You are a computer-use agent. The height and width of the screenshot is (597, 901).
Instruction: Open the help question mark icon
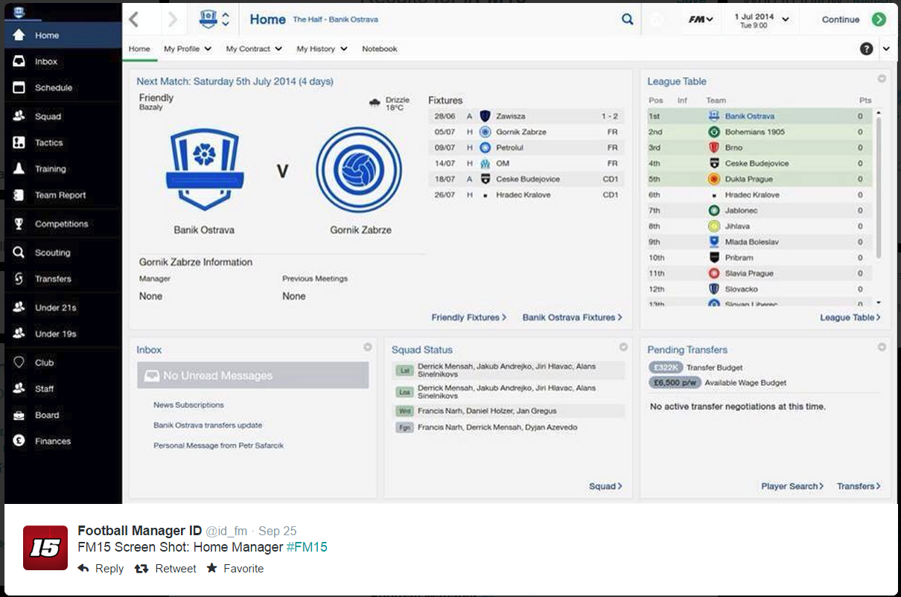pos(866,48)
